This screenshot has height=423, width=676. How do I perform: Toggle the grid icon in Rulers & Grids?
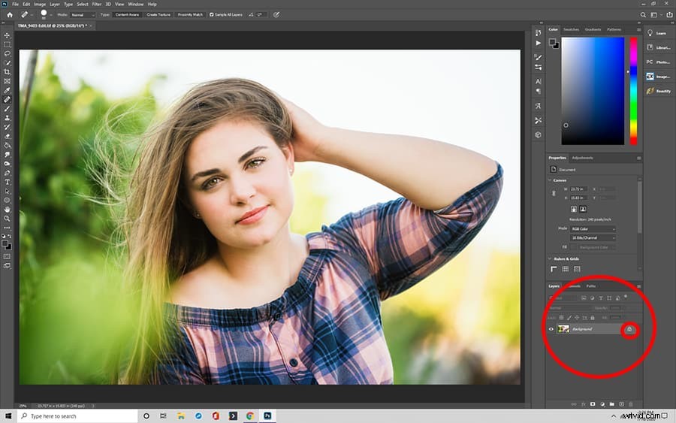(x=565, y=269)
